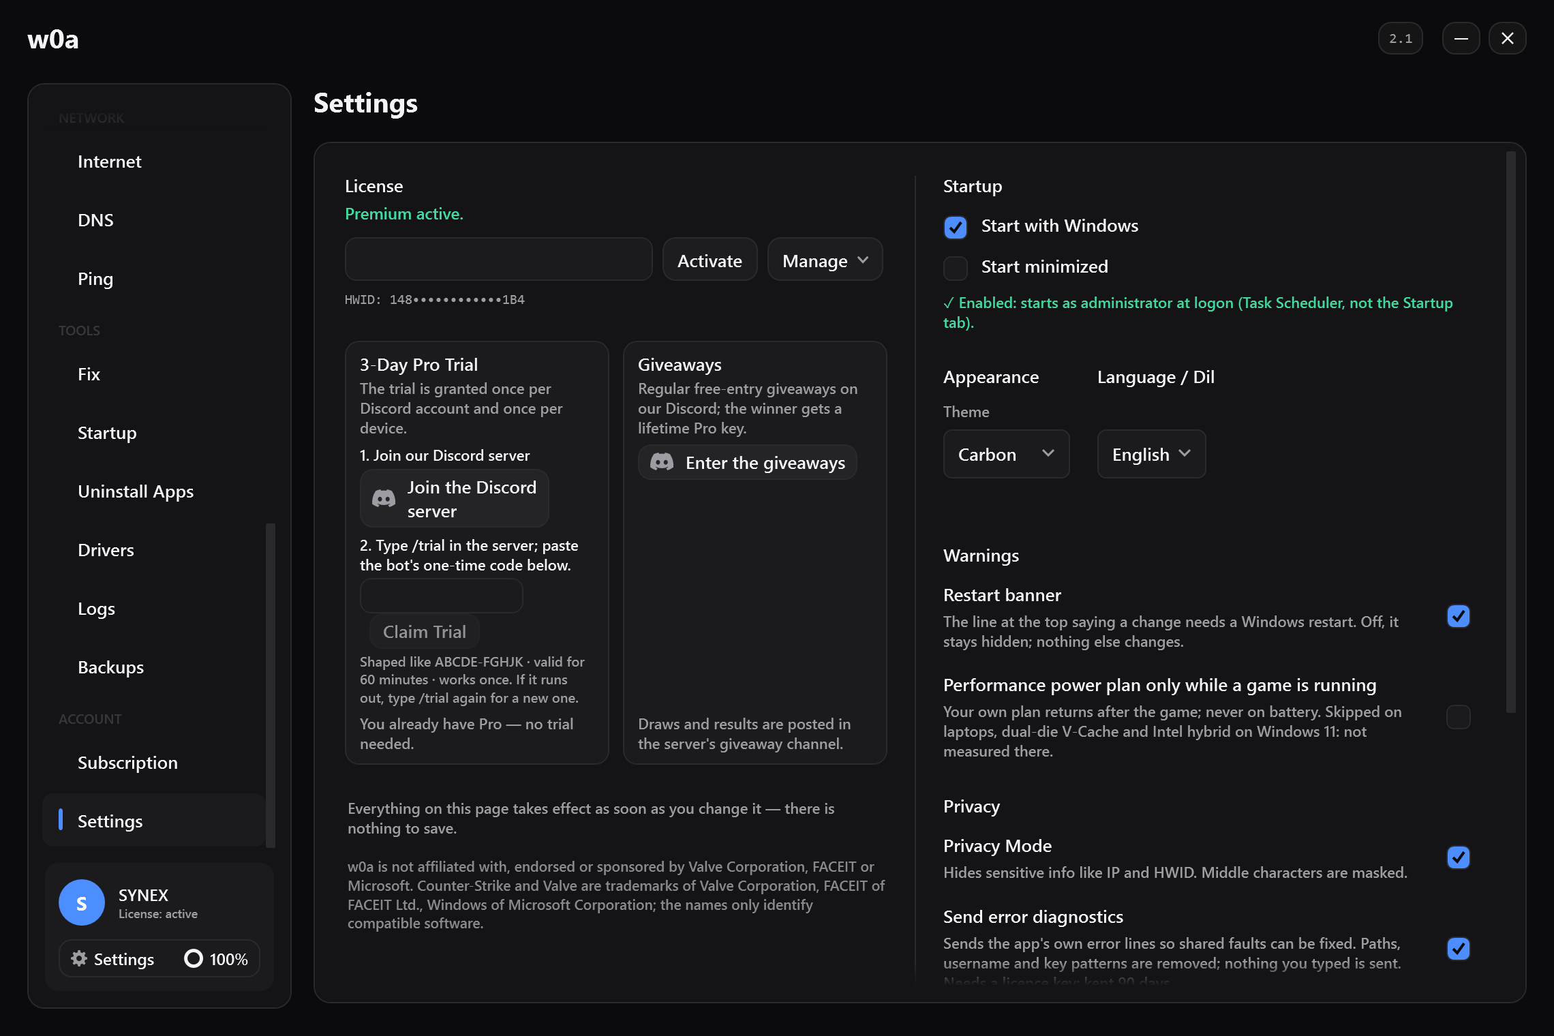The image size is (1554, 1036).
Task: Open Uninstall Apps page
Action: pyautogui.click(x=153, y=492)
